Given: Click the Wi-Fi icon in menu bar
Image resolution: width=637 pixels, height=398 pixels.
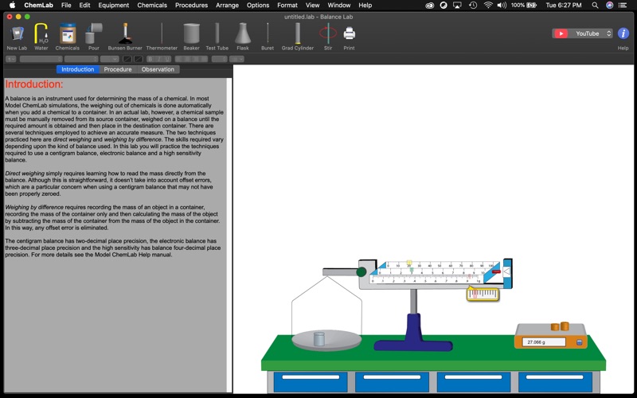Looking at the screenshot, I should pos(488,6).
